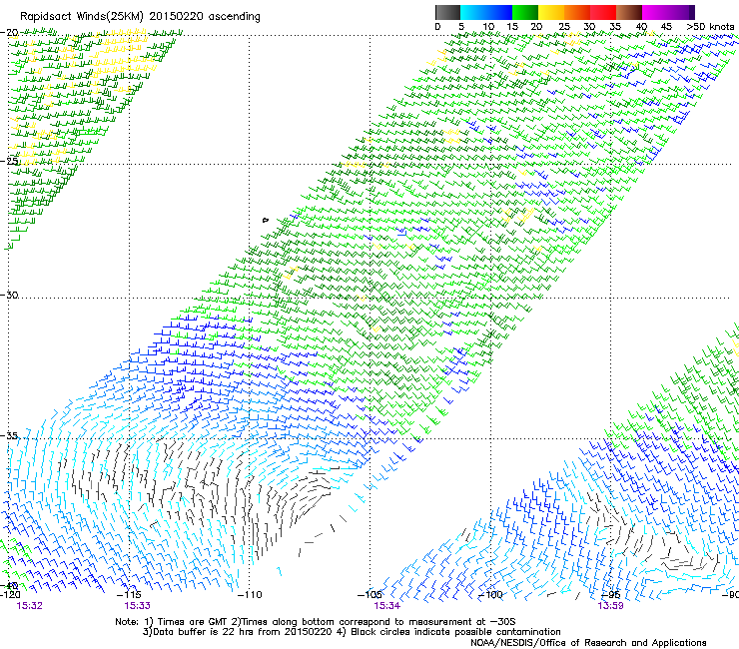
Task: Click the NOAA/NESDIS credit text
Action: [x=588, y=643]
